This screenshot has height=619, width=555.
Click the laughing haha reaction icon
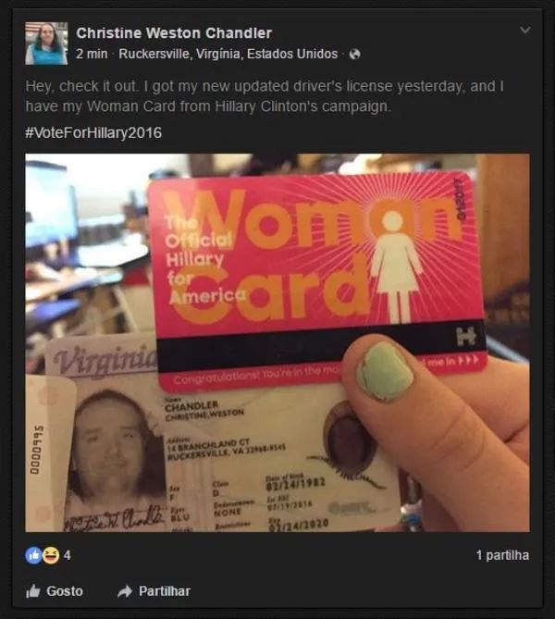point(51,555)
